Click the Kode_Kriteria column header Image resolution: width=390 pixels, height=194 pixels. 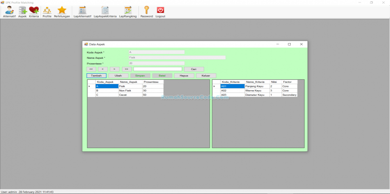point(233,82)
